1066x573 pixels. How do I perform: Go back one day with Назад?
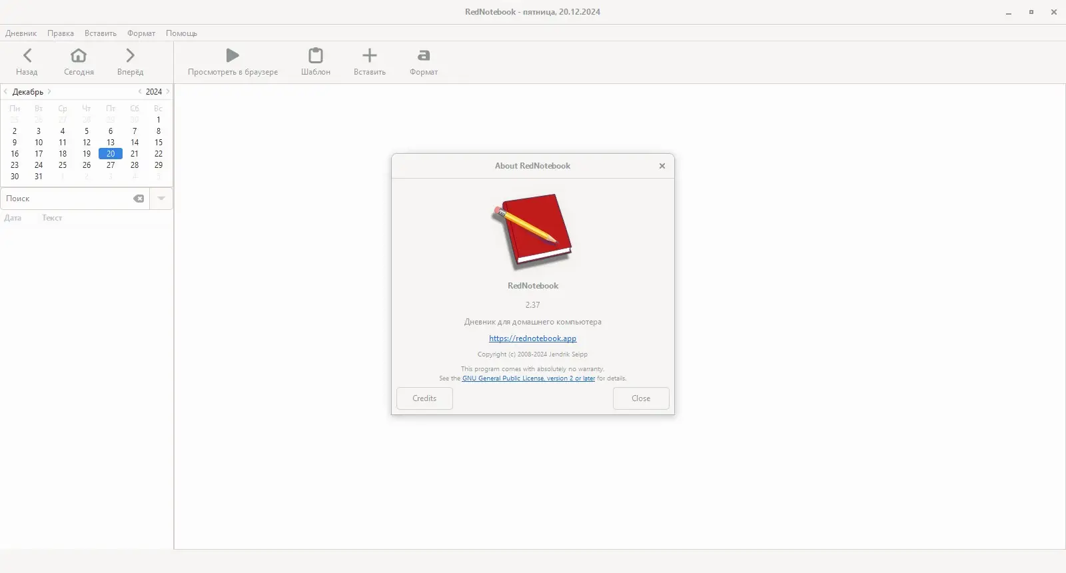[27, 62]
